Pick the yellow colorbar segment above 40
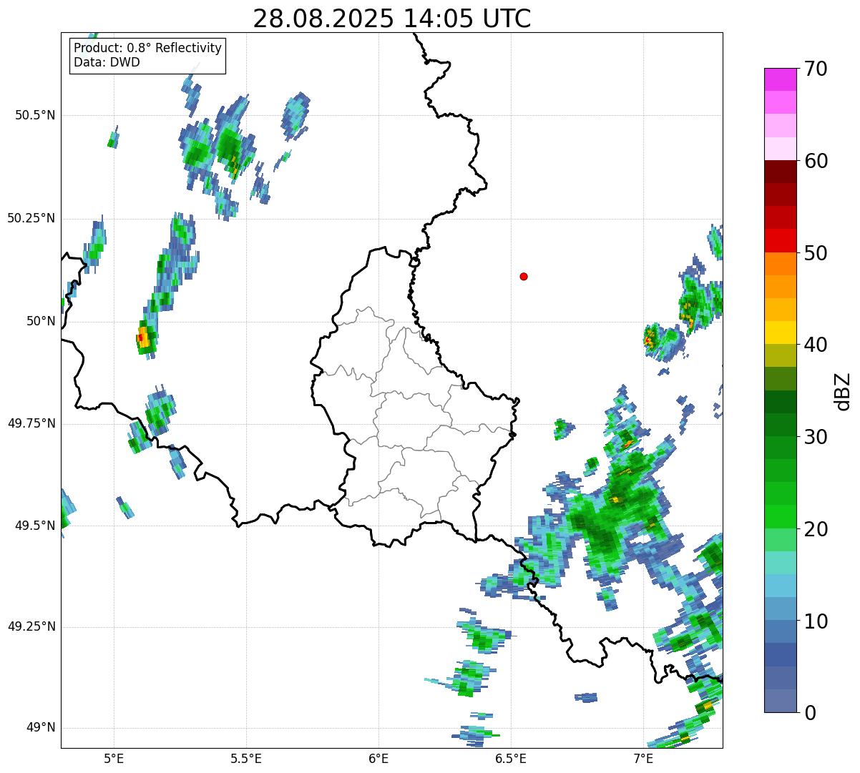The width and height of the screenshot is (860, 773). 781,333
